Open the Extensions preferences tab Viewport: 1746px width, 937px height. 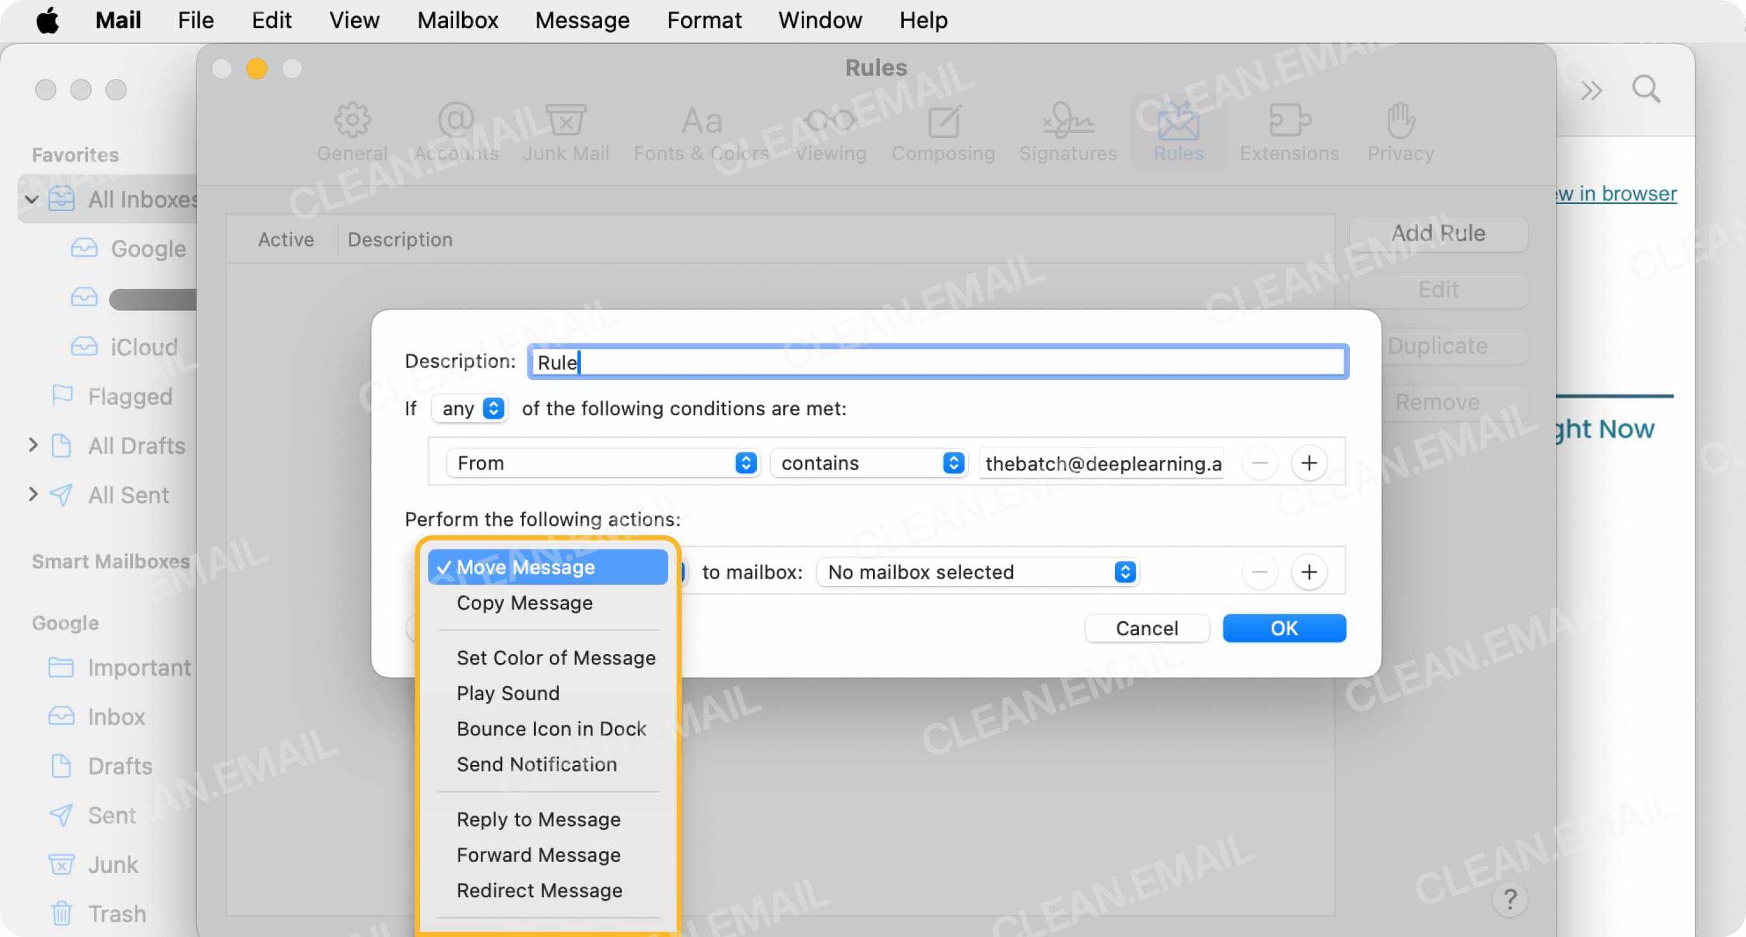[1289, 133]
